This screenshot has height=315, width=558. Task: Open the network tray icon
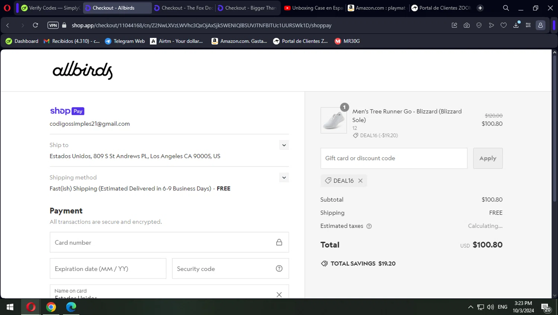point(481,307)
